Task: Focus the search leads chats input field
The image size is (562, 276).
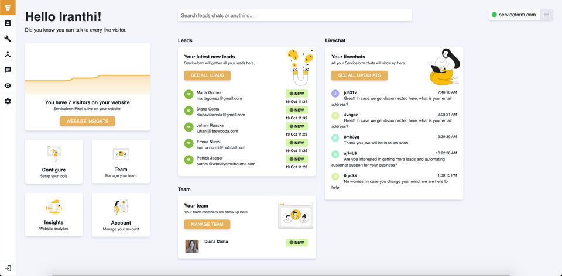Action: 294,15
